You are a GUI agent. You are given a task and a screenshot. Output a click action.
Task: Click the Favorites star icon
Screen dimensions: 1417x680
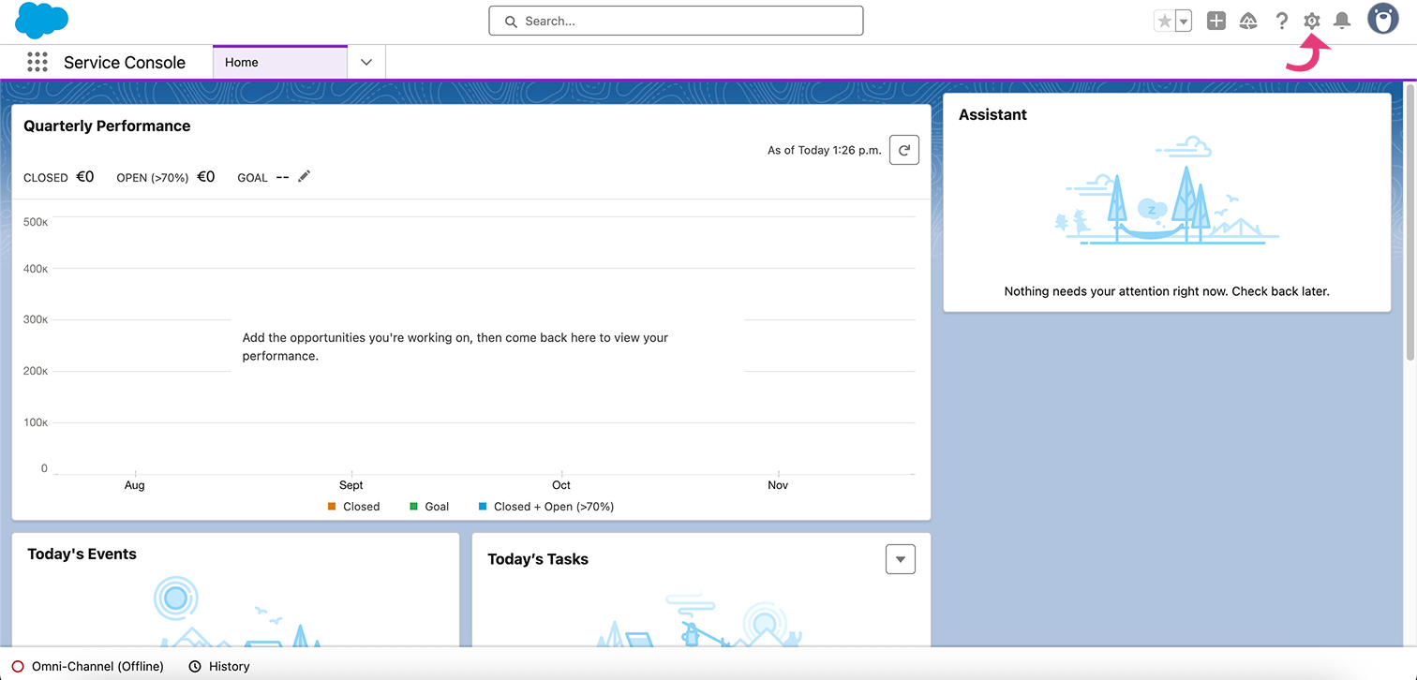(1165, 21)
